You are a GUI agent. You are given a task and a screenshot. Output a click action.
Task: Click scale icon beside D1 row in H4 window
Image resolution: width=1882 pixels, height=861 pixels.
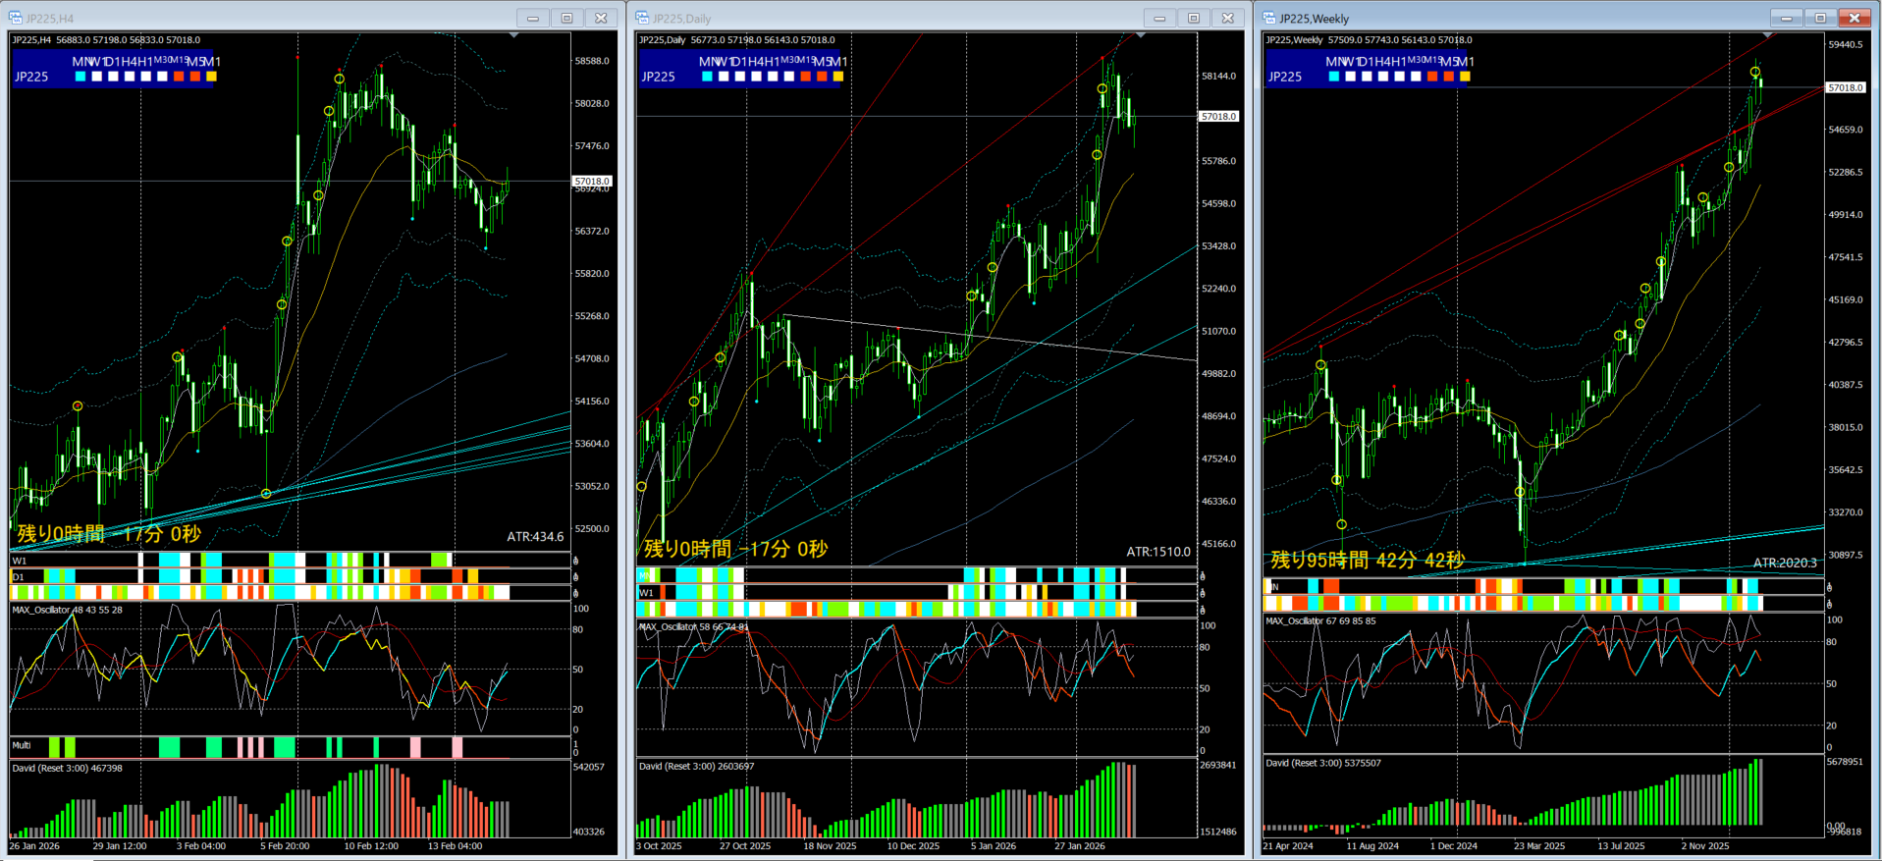575,577
